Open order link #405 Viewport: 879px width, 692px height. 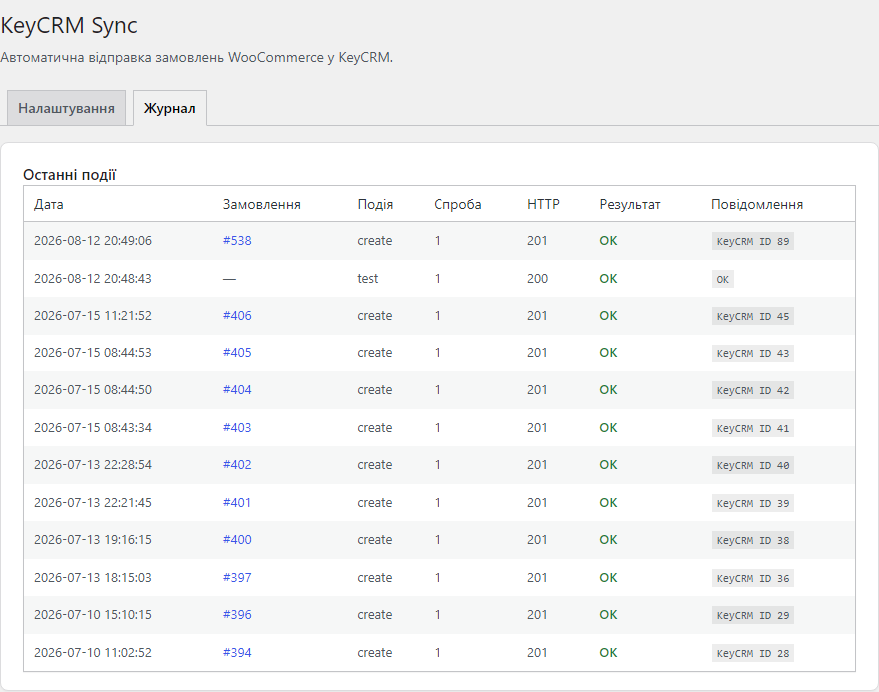(x=237, y=353)
